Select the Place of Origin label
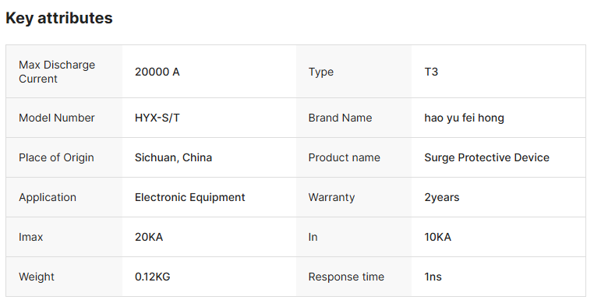 56,157
